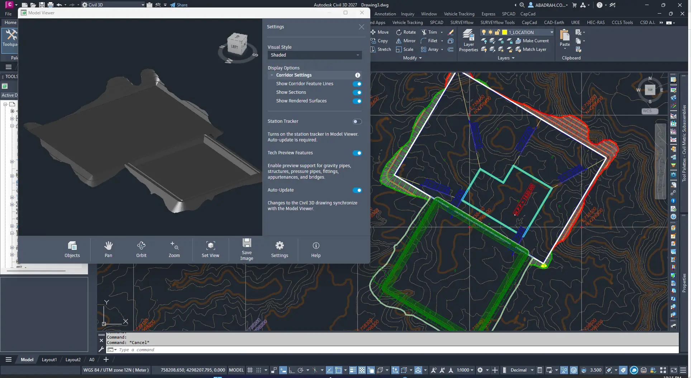This screenshot has height=378, width=691.
Task: Click the Corridor Settings info icon
Action: tap(357, 75)
